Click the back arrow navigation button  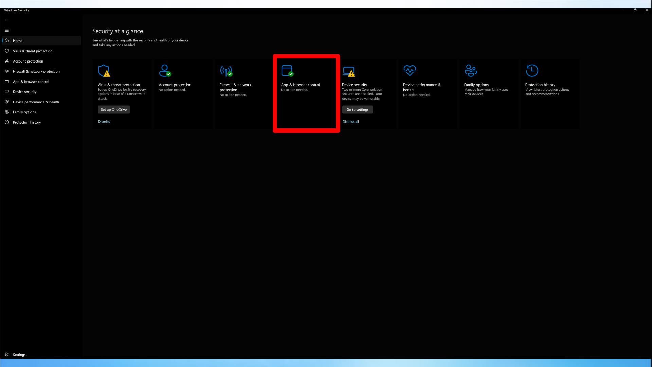(6, 20)
